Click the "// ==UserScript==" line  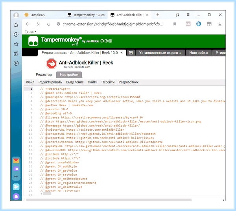click(x=55, y=89)
